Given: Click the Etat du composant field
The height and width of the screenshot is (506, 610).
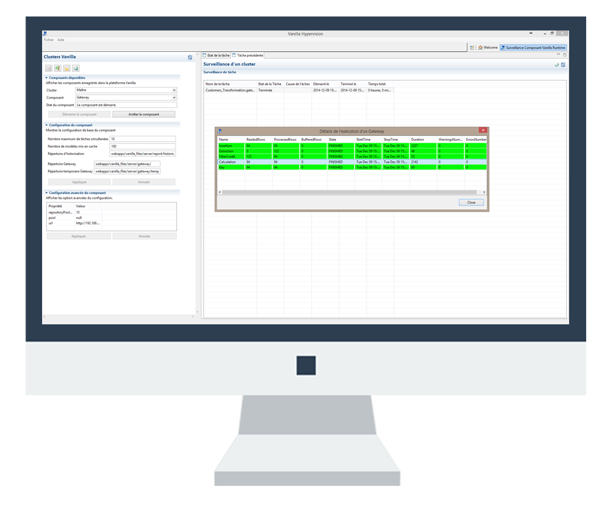Looking at the screenshot, I should pos(126,105).
